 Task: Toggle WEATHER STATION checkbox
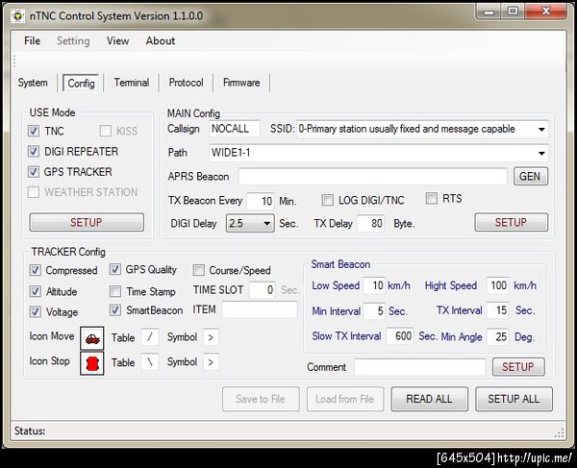pos(34,192)
